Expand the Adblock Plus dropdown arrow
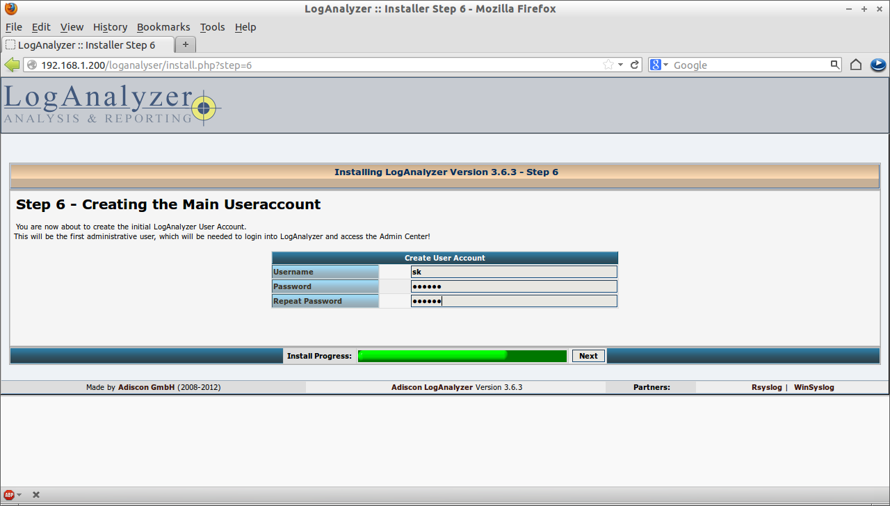890x506 pixels. click(x=19, y=495)
